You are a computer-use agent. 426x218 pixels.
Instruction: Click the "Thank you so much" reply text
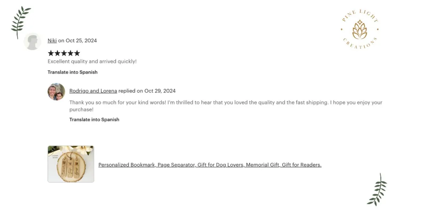[x=226, y=106]
